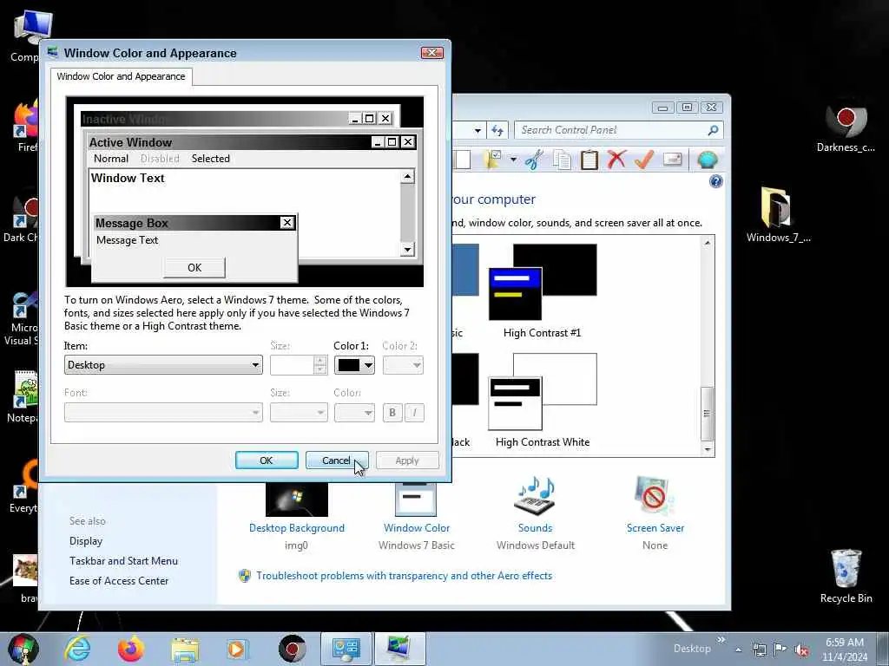Open the blue Help question mark icon

[x=716, y=181]
